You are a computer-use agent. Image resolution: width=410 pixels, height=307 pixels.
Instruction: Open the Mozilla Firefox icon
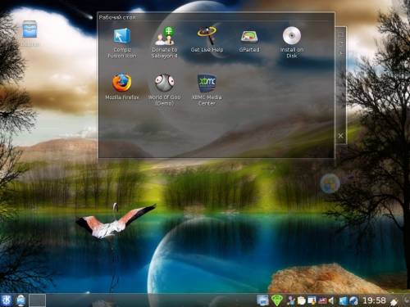coord(122,87)
